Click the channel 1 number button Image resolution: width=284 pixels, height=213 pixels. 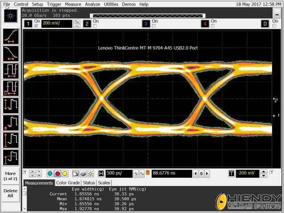coord(28,24)
